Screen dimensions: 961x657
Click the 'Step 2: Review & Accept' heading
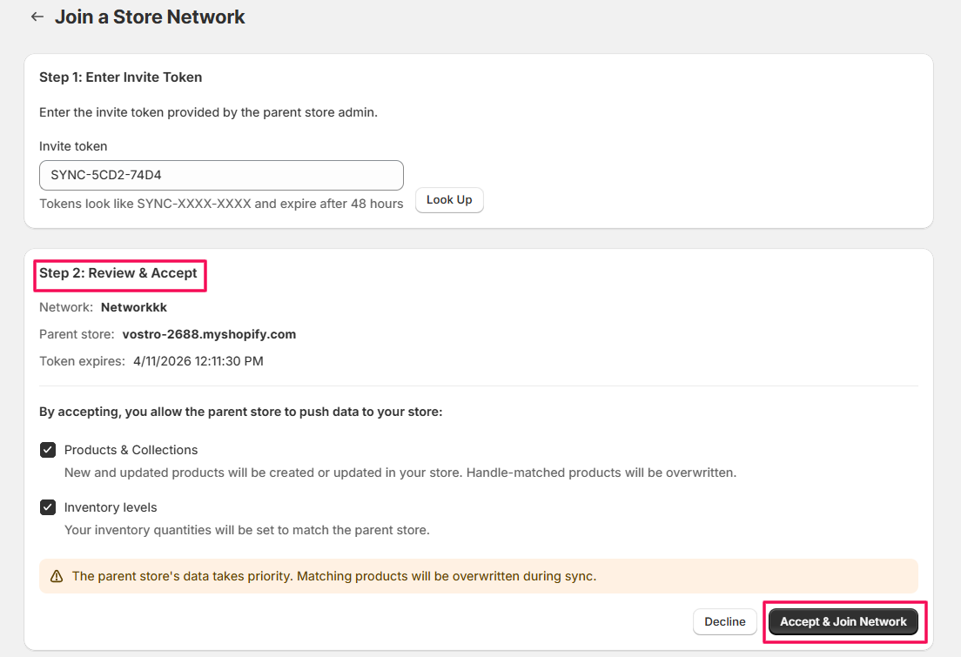point(118,273)
